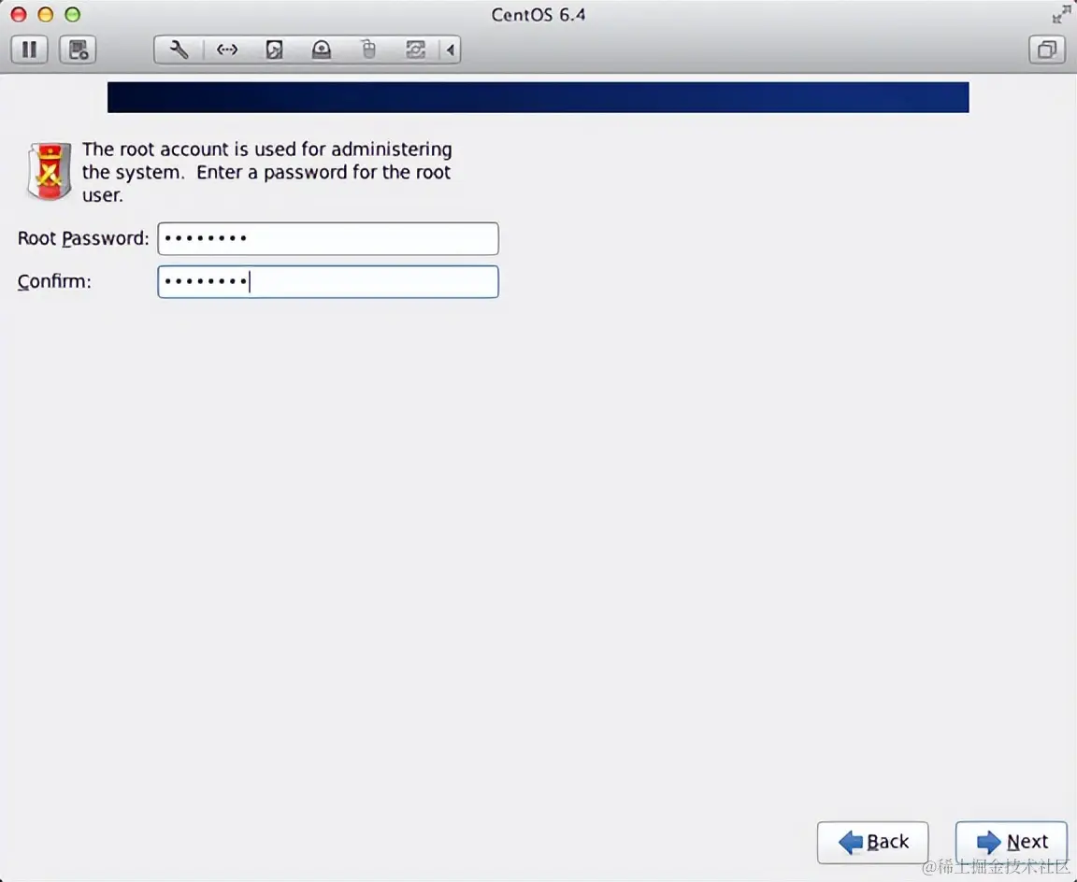Screen dimensions: 1077x882
Task: Click the USB mouse device icon
Action: [369, 50]
